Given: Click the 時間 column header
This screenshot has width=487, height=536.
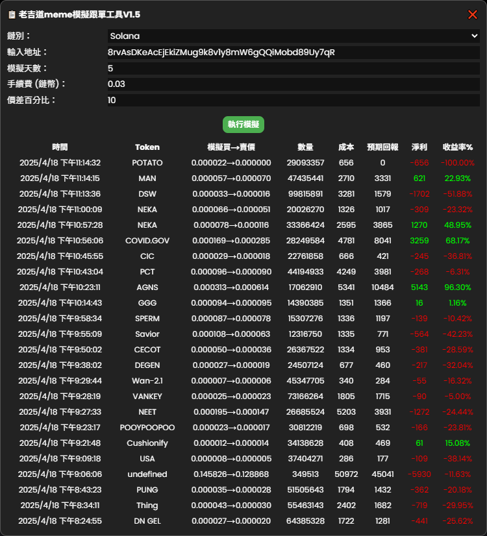Looking at the screenshot, I should pos(60,147).
